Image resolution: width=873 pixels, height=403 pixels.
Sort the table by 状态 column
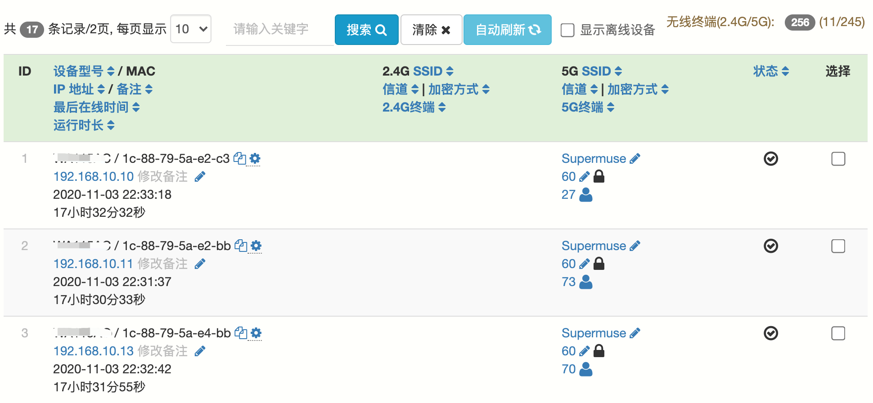771,71
